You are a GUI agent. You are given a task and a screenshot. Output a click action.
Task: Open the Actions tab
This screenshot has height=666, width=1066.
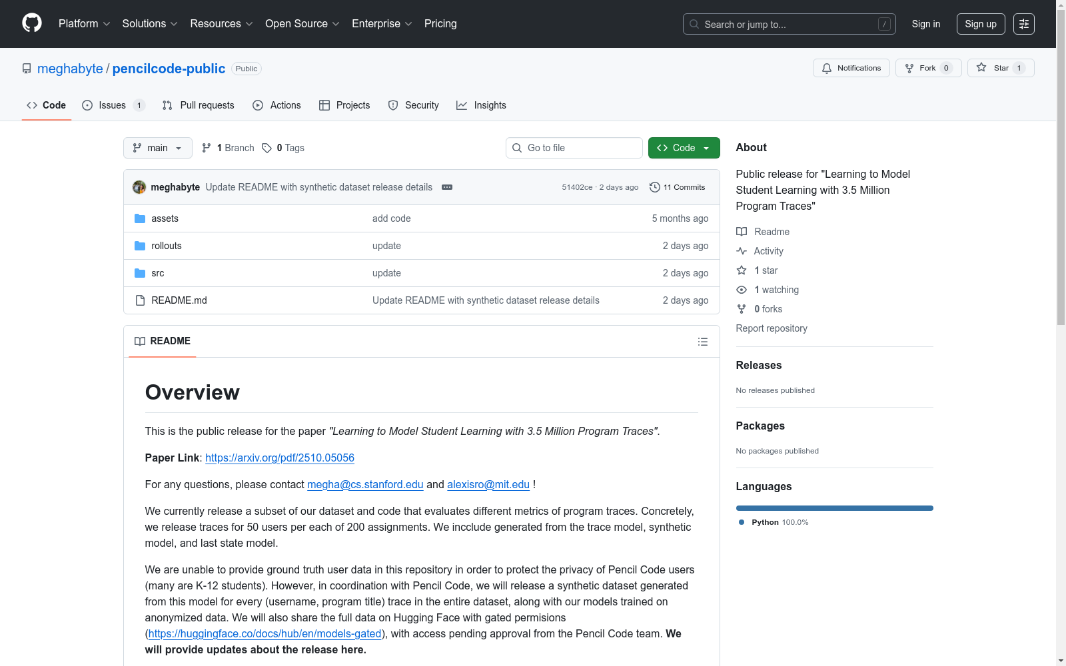277,105
